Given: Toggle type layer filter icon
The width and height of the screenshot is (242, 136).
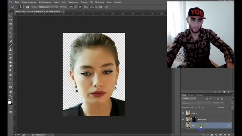Looking at the screenshot, I should click(x=214, y=99).
